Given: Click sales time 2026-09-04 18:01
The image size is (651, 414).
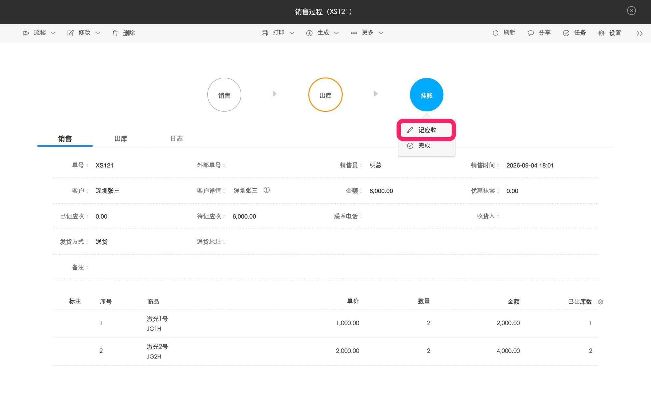Looking at the screenshot, I should pos(530,165).
